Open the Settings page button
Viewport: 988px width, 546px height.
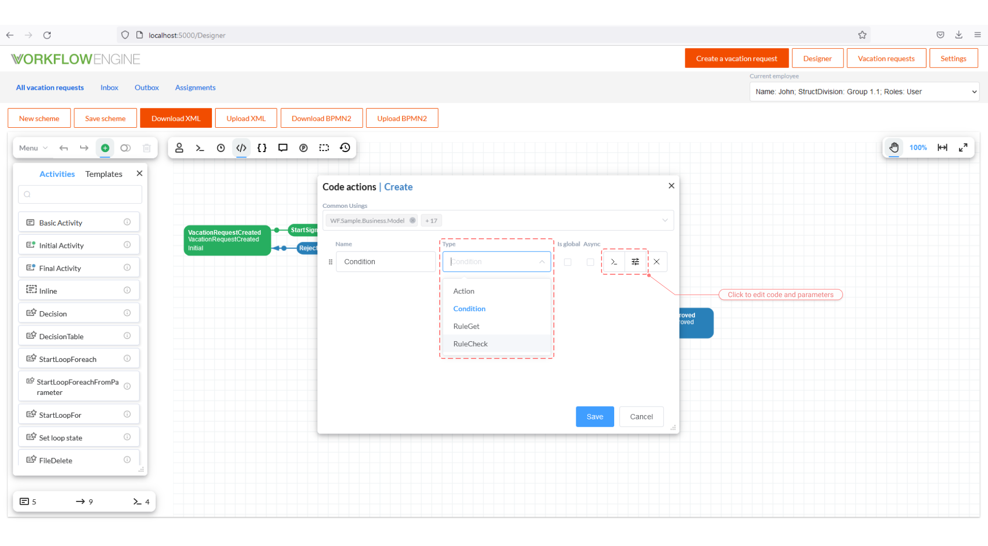pos(953,58)
